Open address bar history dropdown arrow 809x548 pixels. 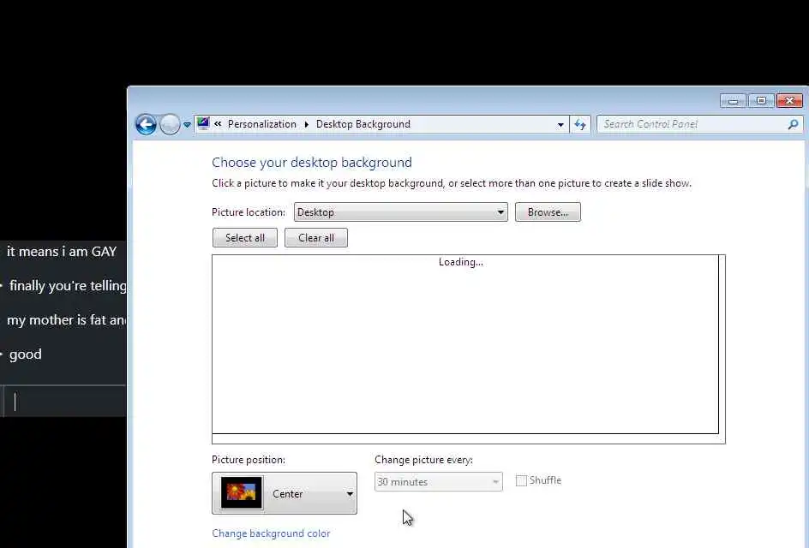point(560,125)
